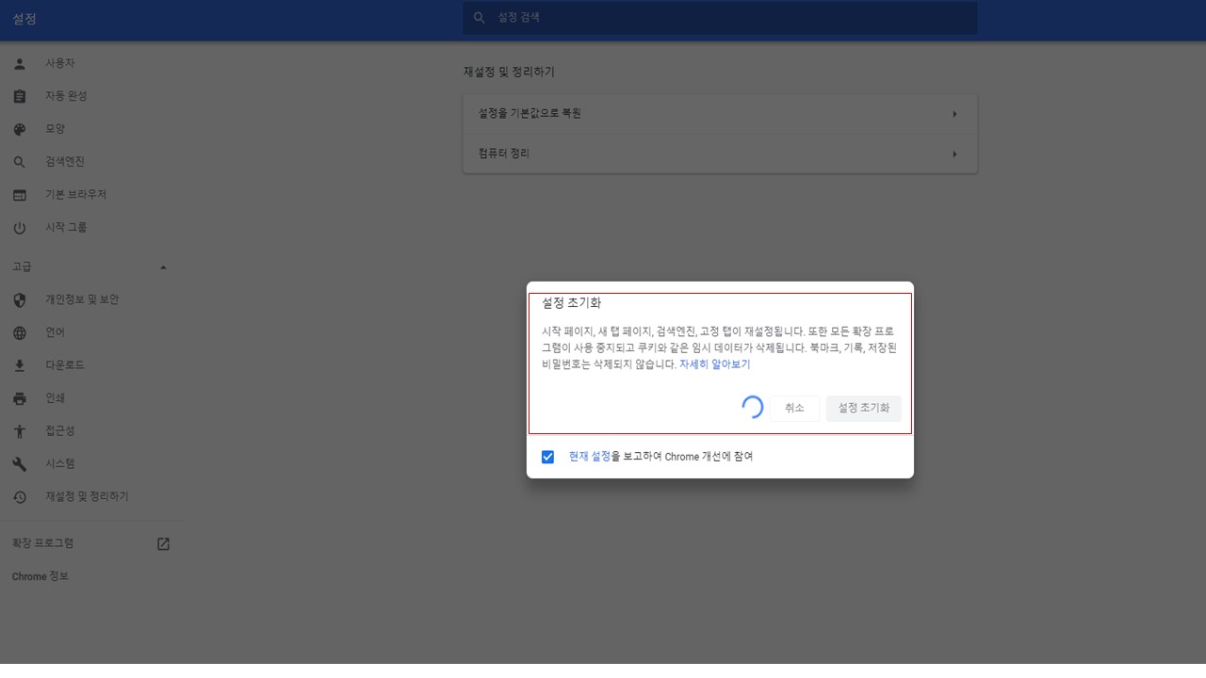
Task: Click the external link icon beside 확장 프로그램
Action: [163, 543]
